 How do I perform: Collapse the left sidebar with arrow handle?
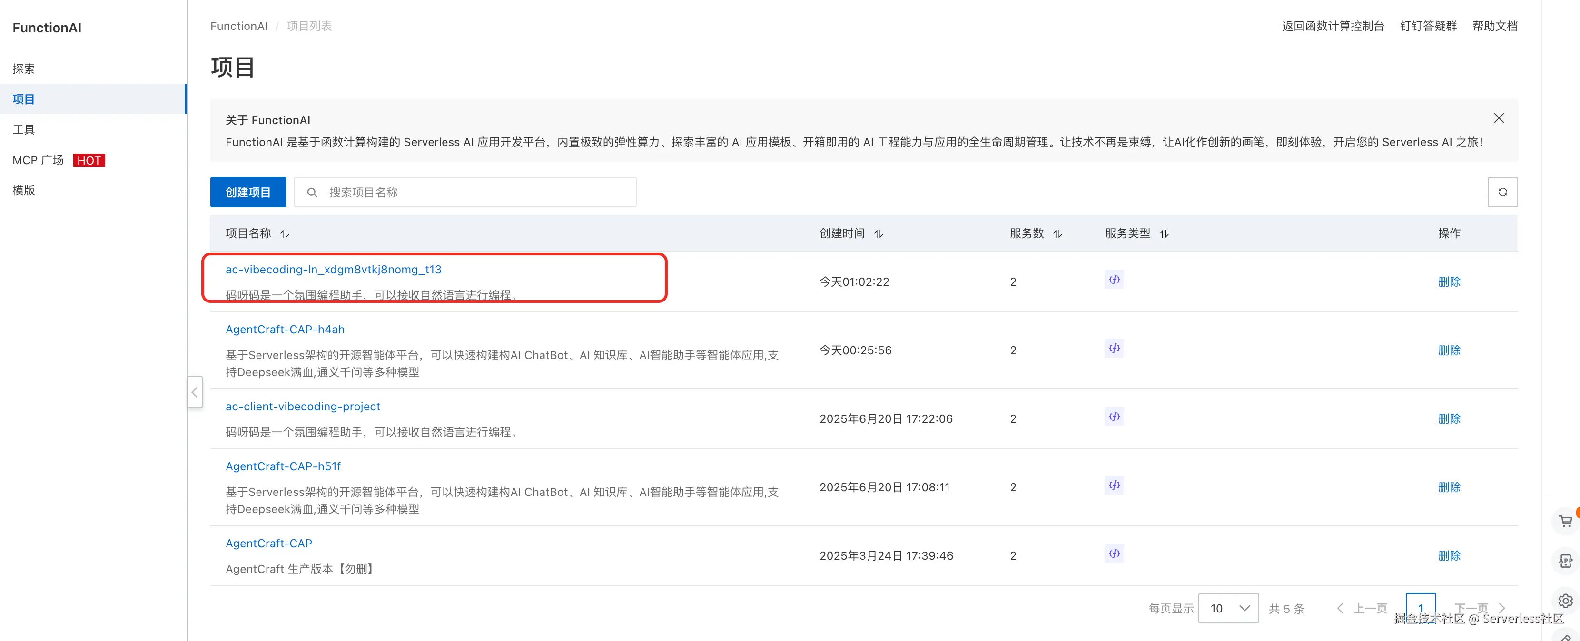click(195, 392)
